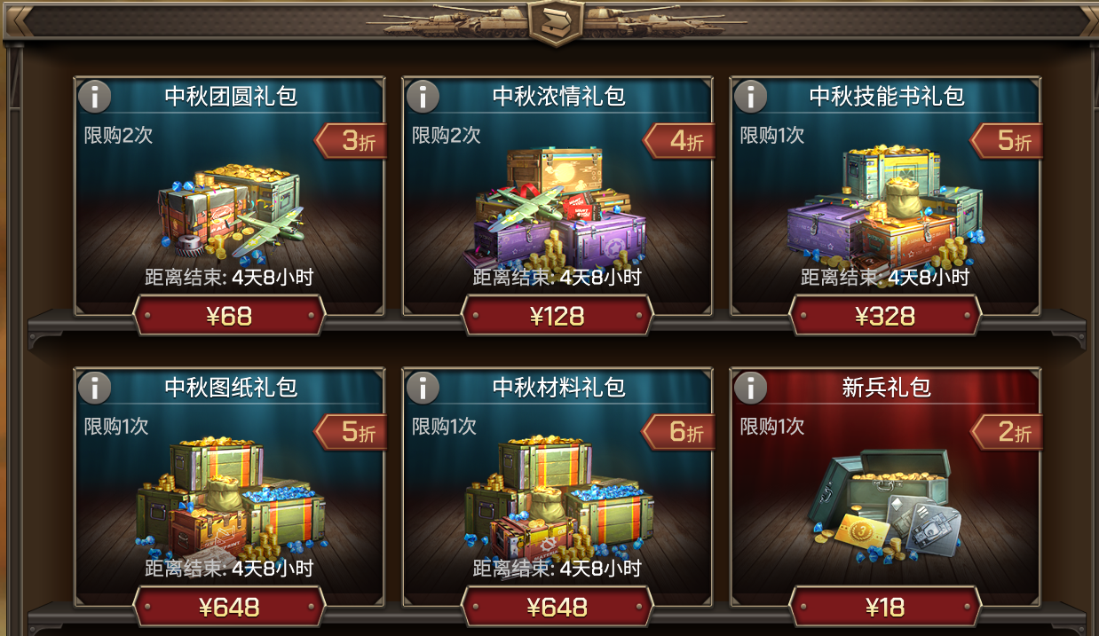The height and width of the screenshot is (636, 1099).
Task: Select the 中秋团圆礼包 crate image
Action: pyautogui.click(x=231, y=209)
